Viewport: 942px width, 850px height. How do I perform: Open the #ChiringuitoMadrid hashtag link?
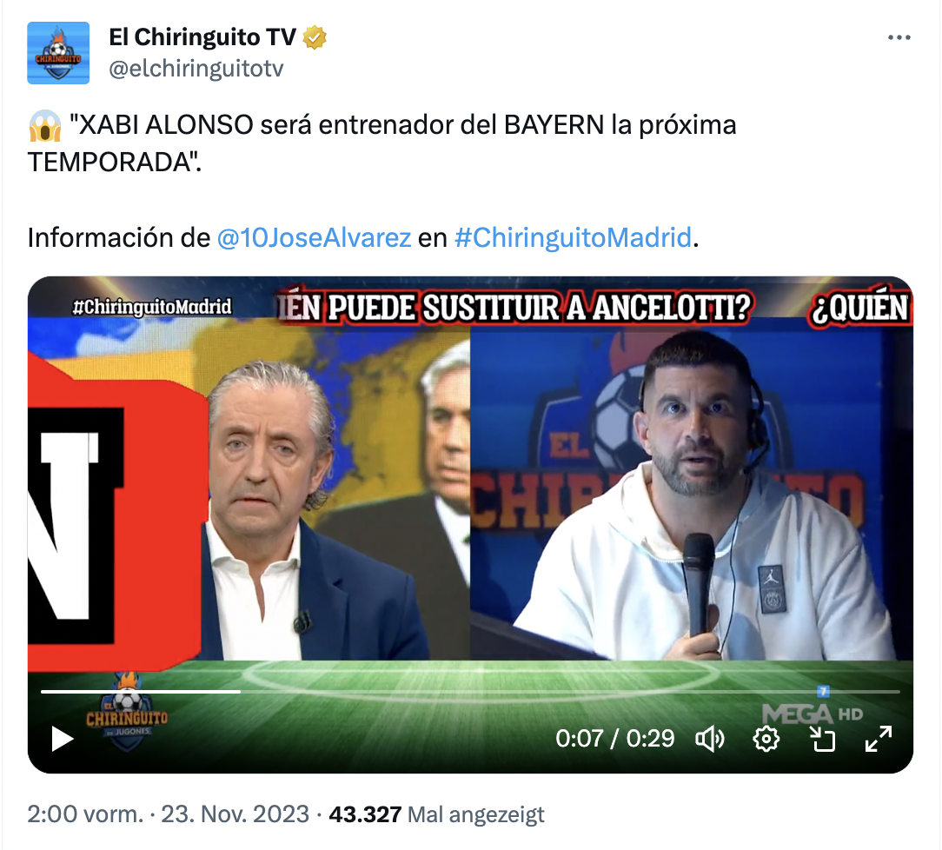(574, 238)
